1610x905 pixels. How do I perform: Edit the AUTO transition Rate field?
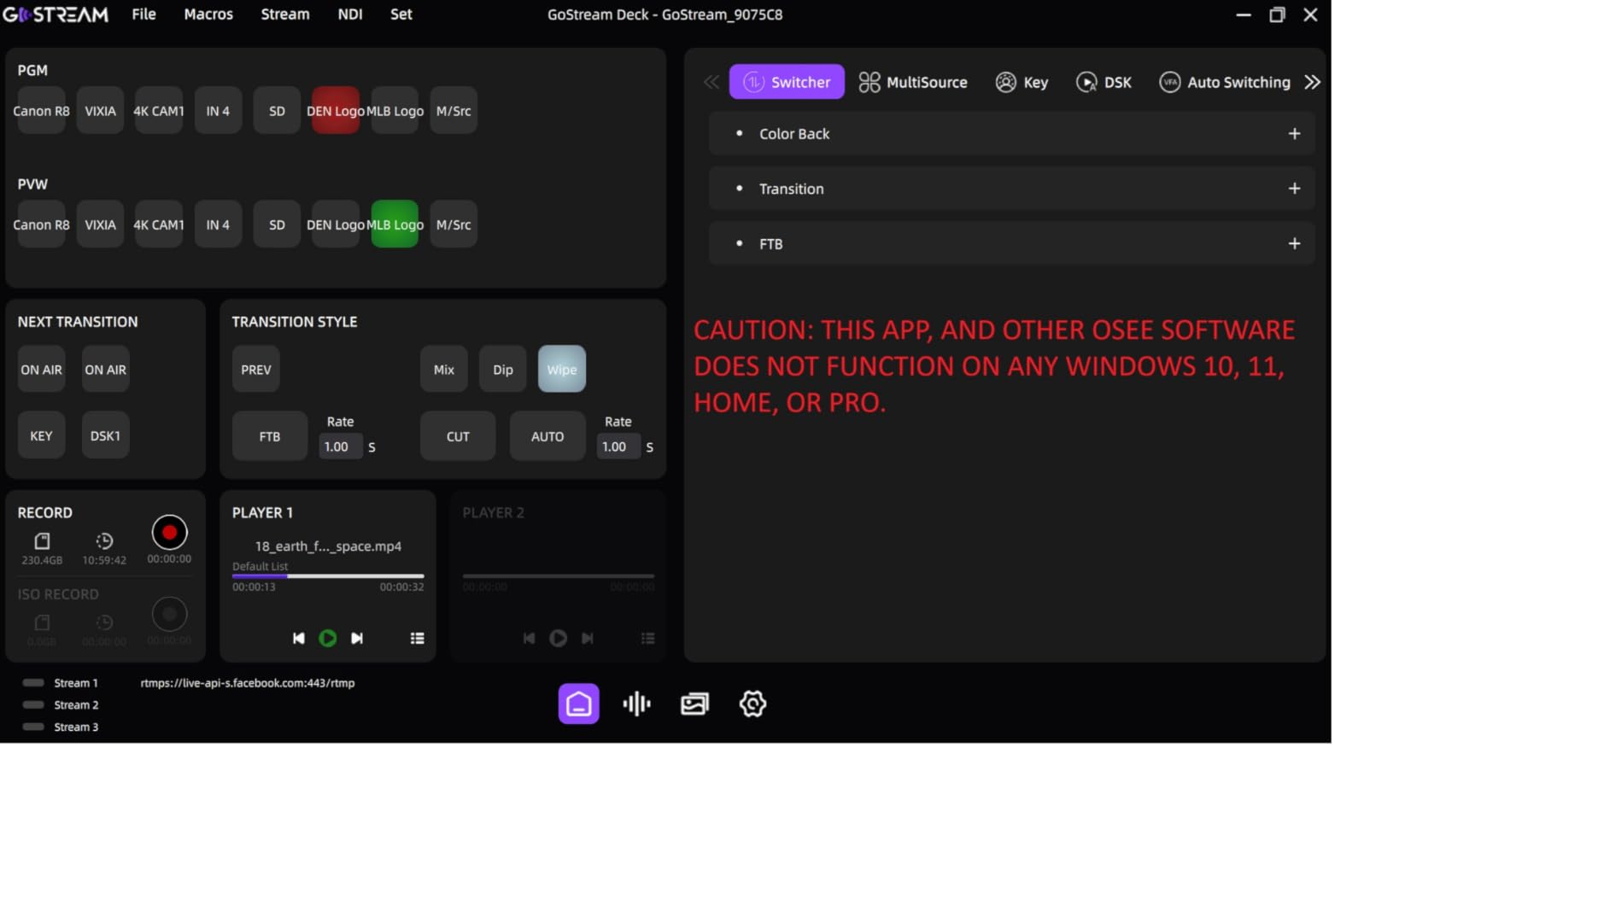point(618,447)
